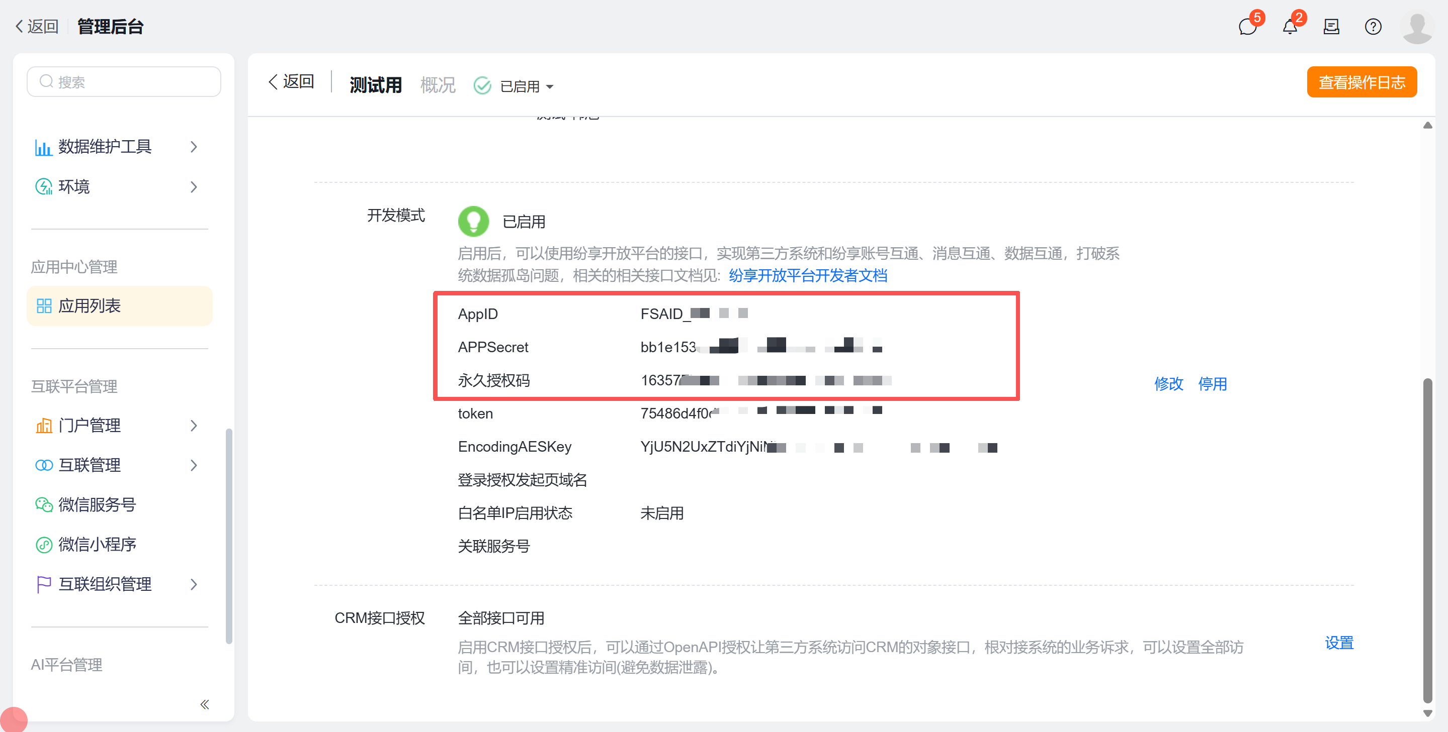This screenshot has width=1448, height=732.
Task: Switch to the 概况 tab
Action: point(438,84)
